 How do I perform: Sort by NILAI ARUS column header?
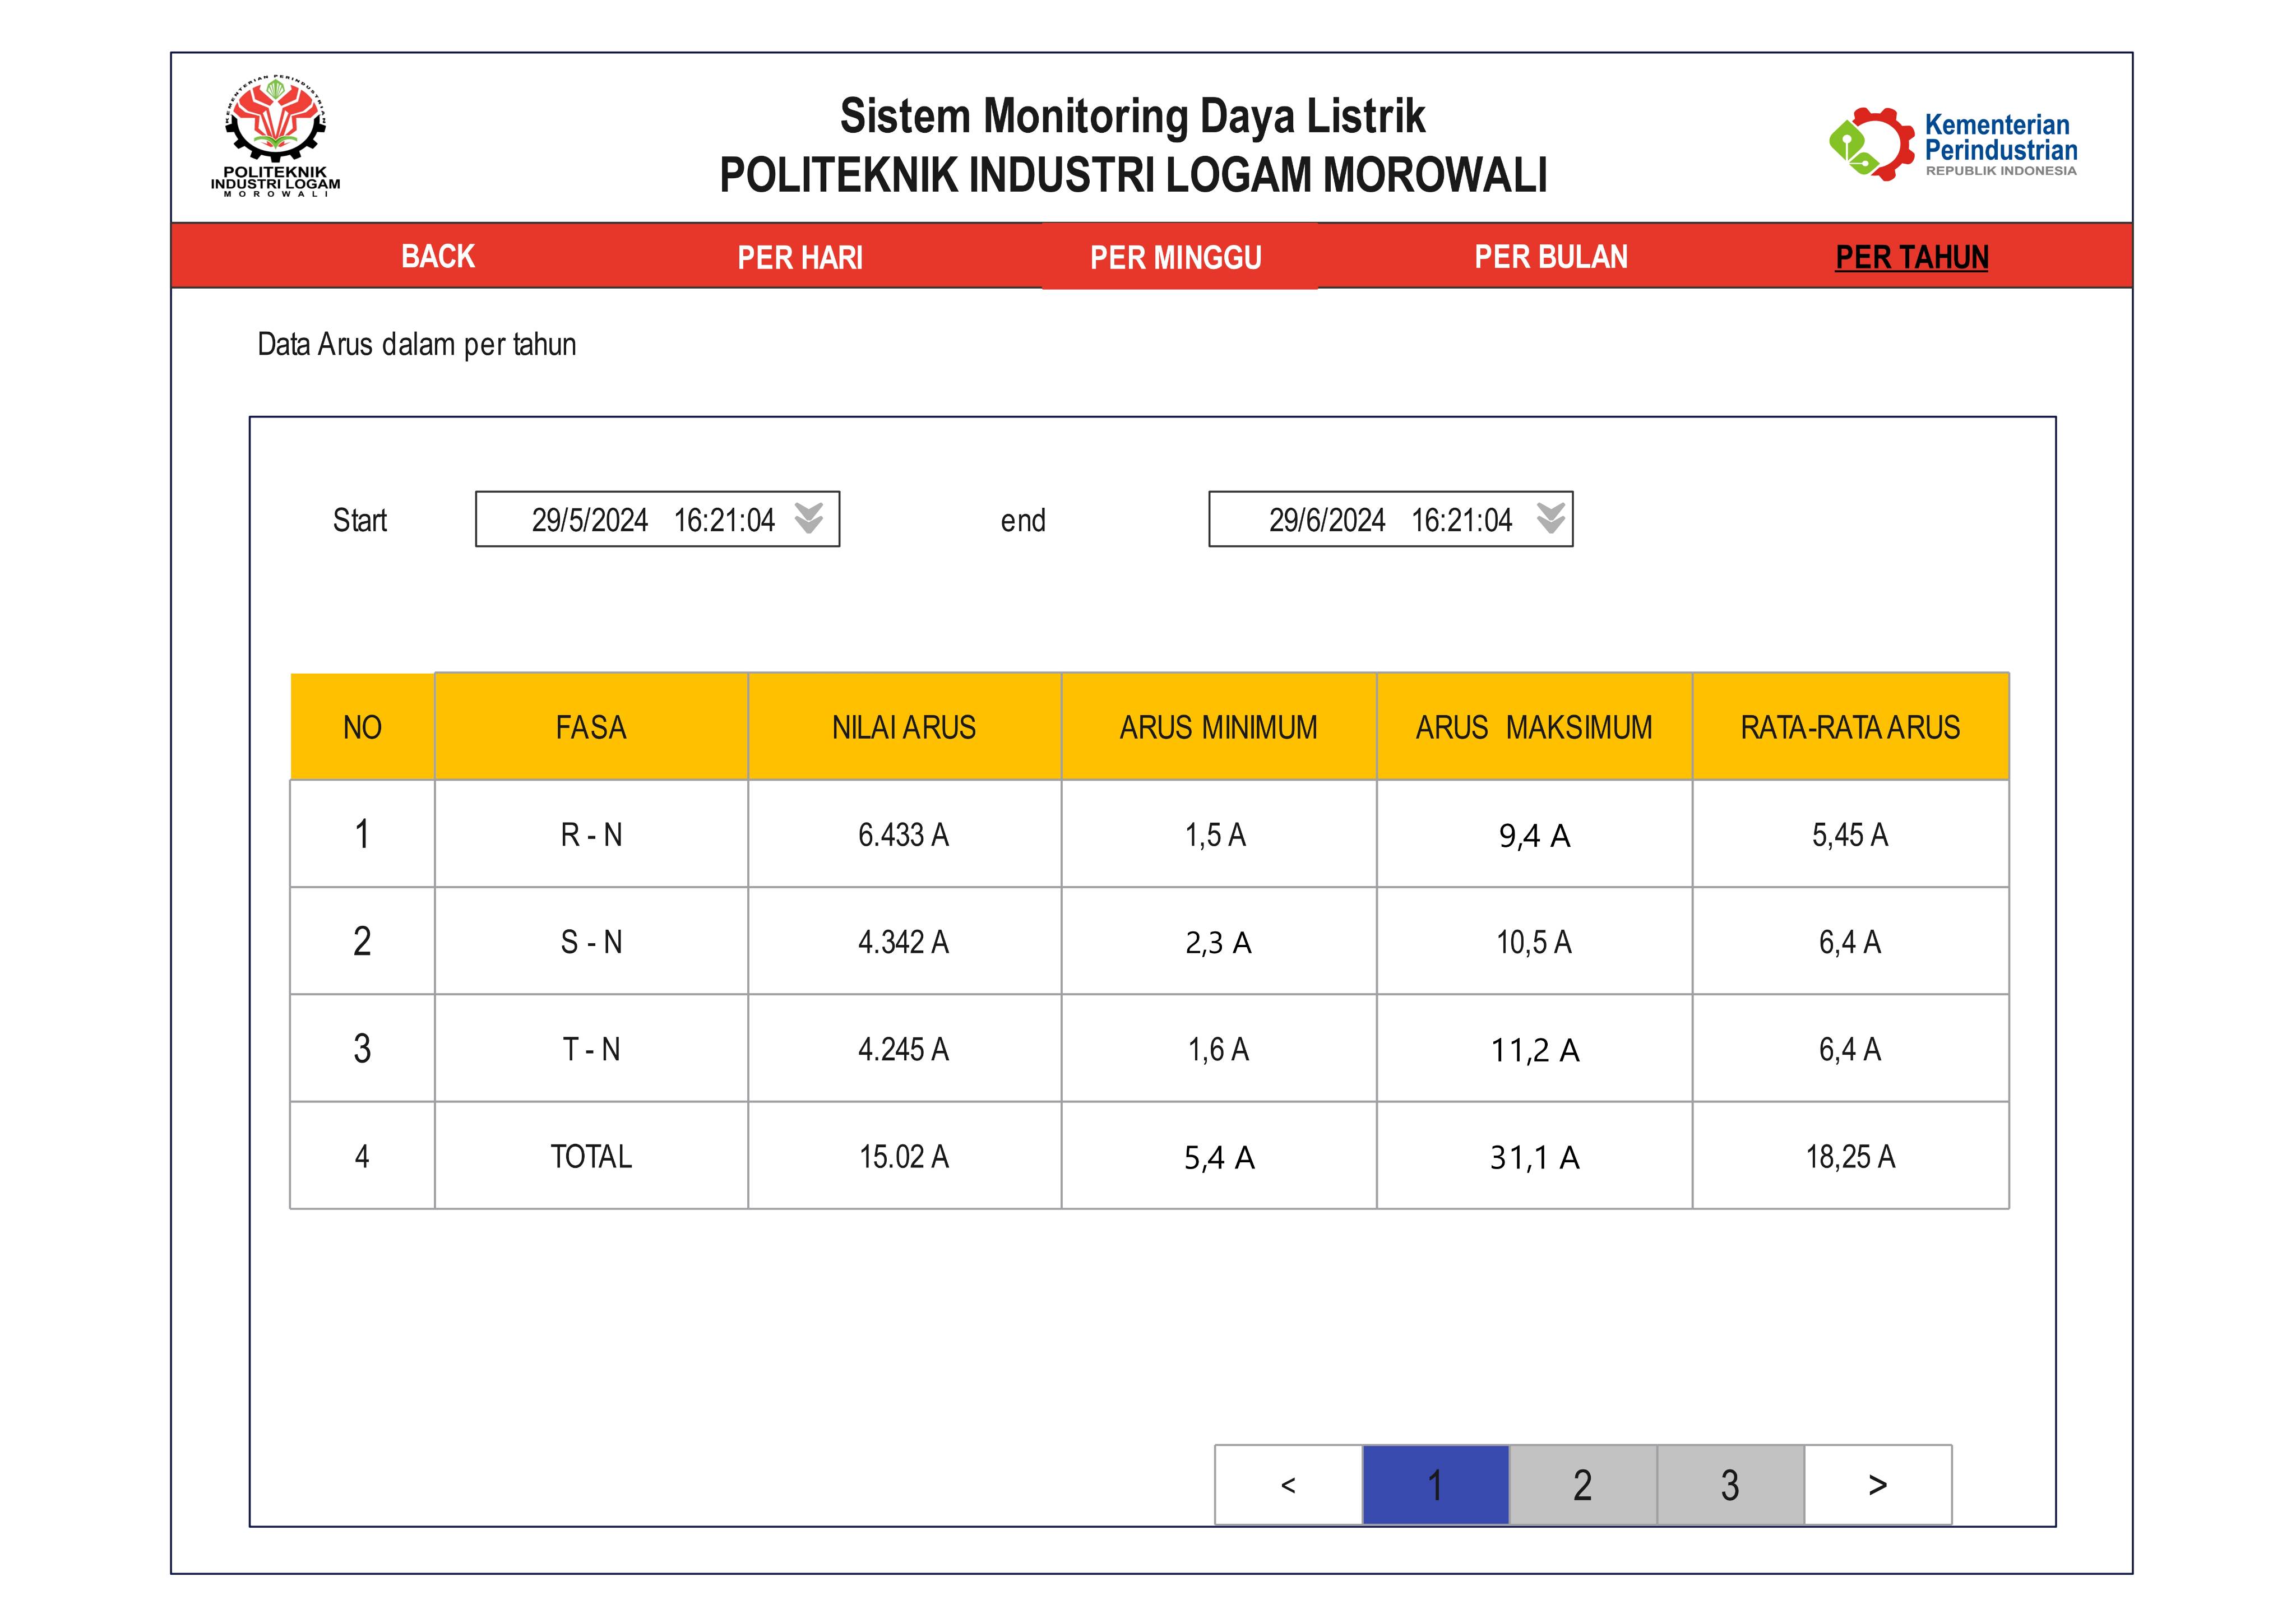tap(904, 727)
